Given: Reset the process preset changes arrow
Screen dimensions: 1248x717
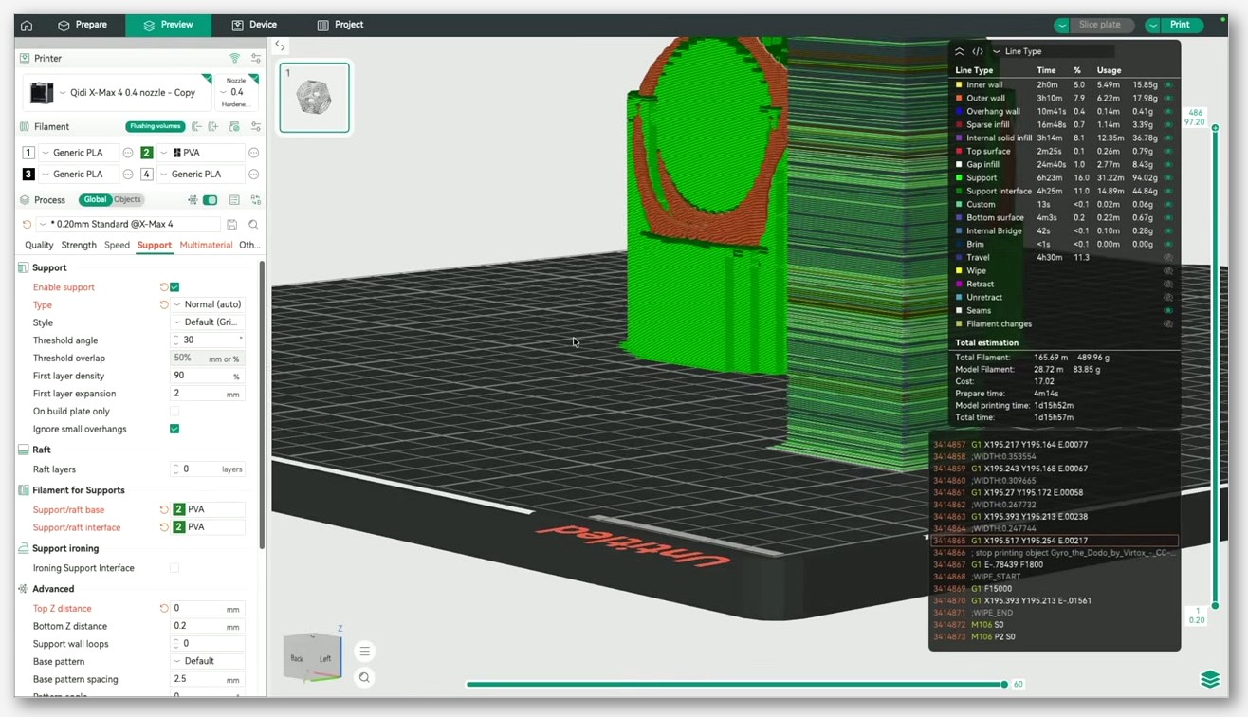Looking at the screenshot, I should click(28, 225).
